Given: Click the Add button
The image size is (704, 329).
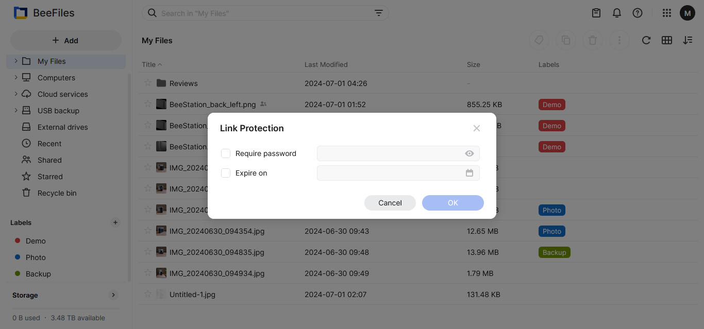Looking at the screenshot, I should coord(65,41).
